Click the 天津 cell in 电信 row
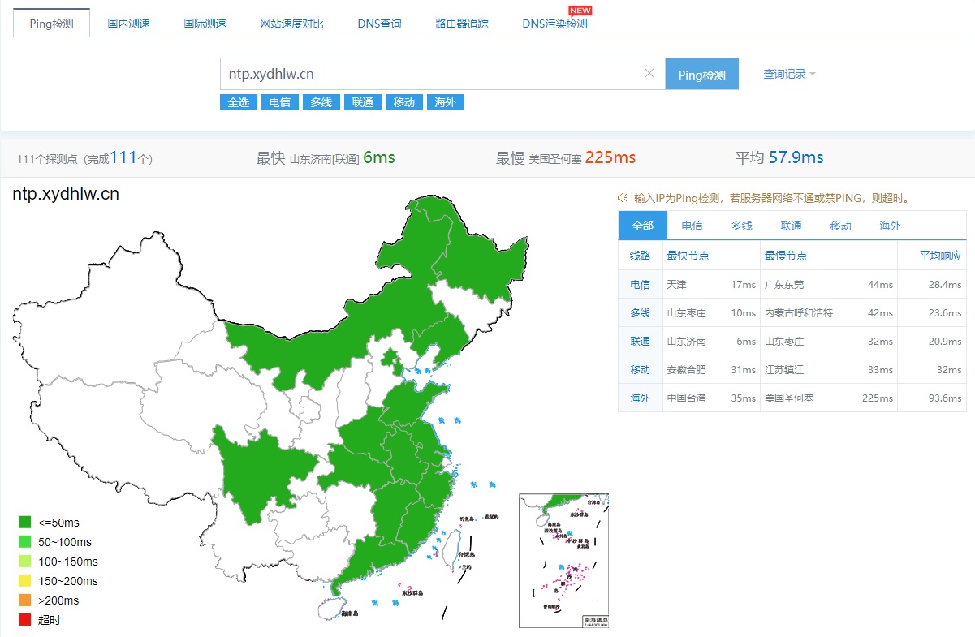 (x=676, y=285)
